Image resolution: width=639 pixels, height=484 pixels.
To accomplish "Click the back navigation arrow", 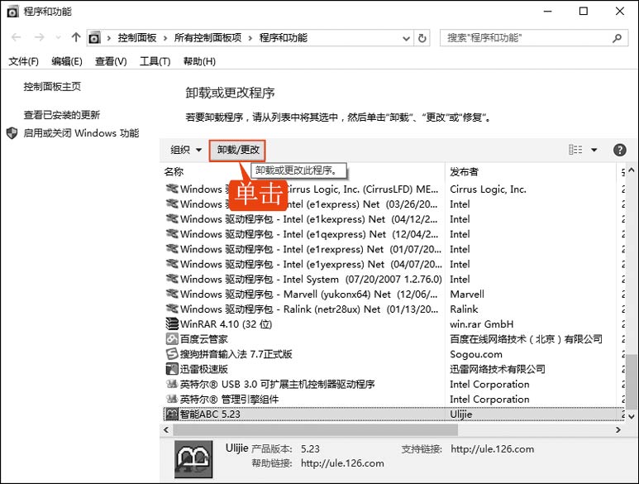I will [17, 38].
